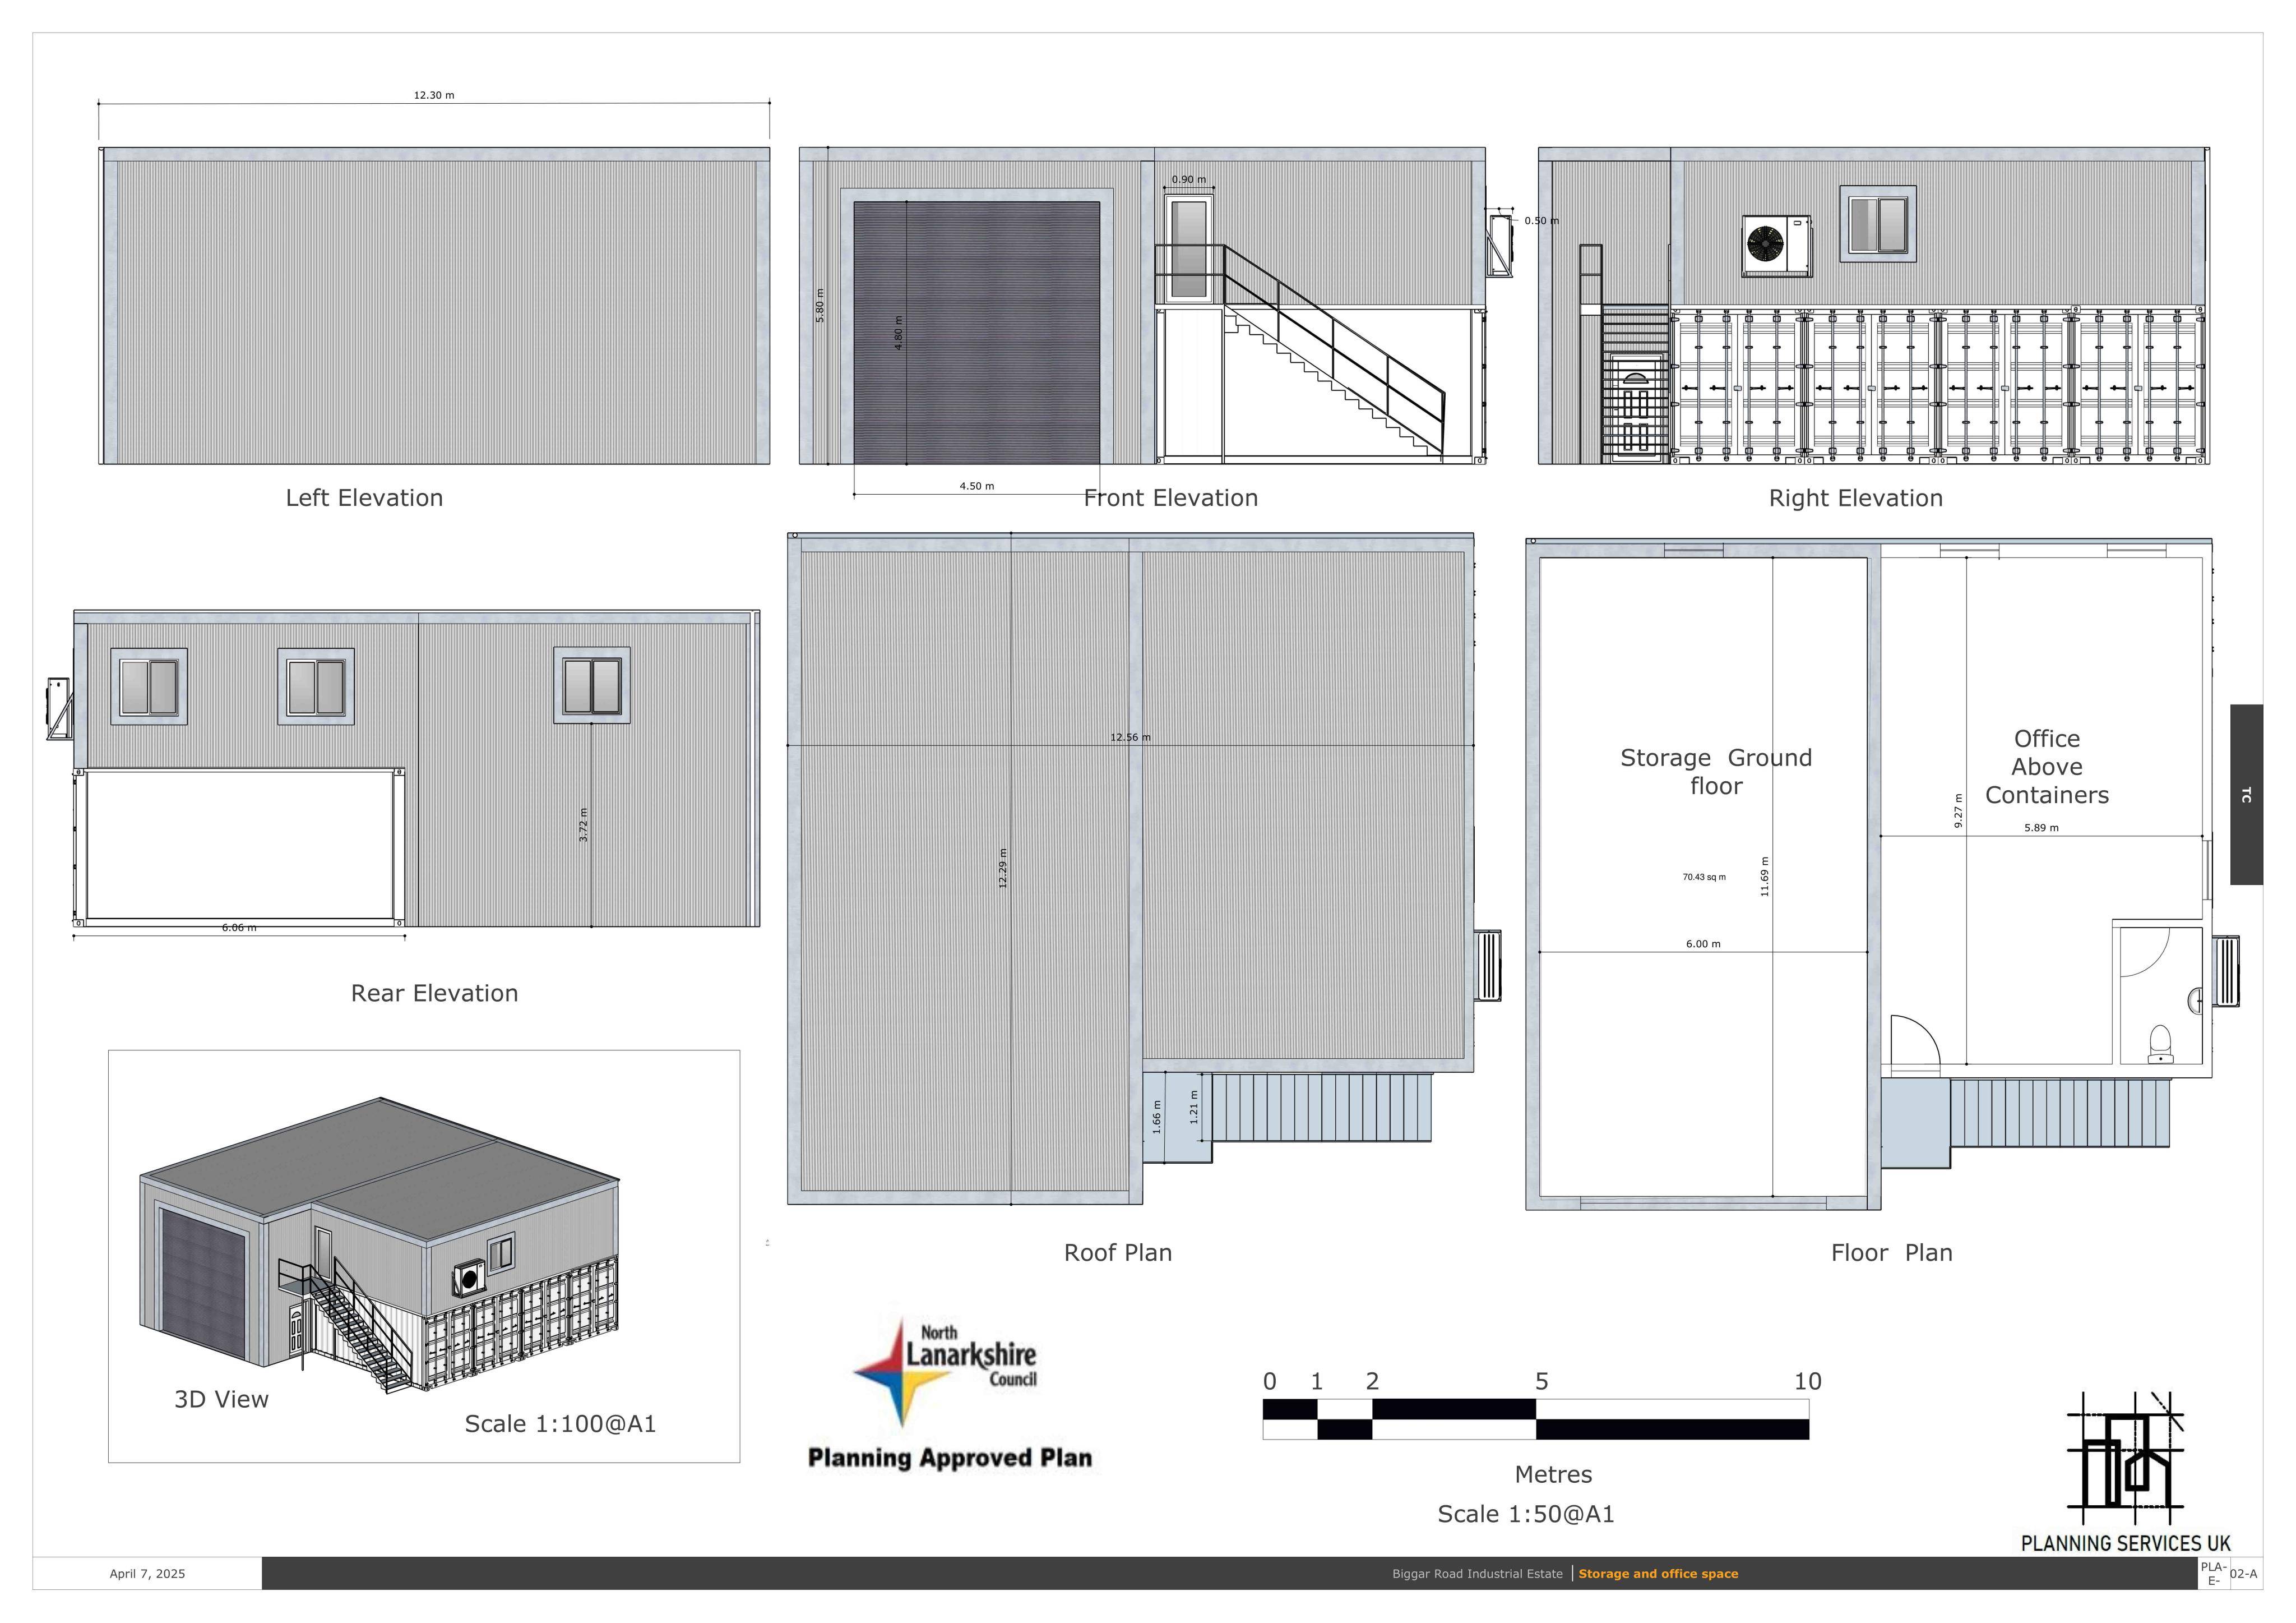This screenshot has height=1623, width=2296.
Task: Click 'Biggar Road Industrial Estate' in title bar
Action: pyautogui.click(x=1477, y=1574)
